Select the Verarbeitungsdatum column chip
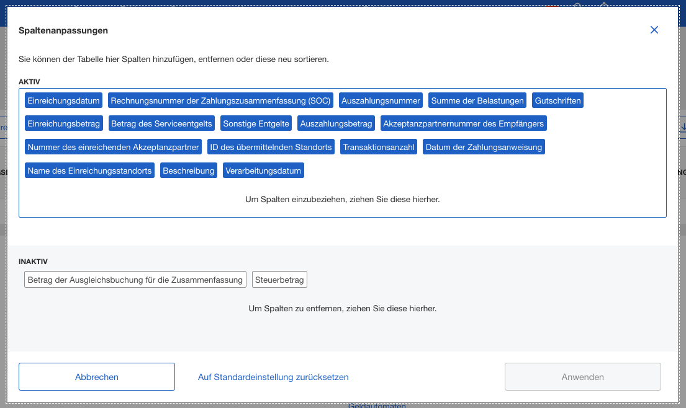Viewport: 686px width, 408px height. (x=263, y=170)
